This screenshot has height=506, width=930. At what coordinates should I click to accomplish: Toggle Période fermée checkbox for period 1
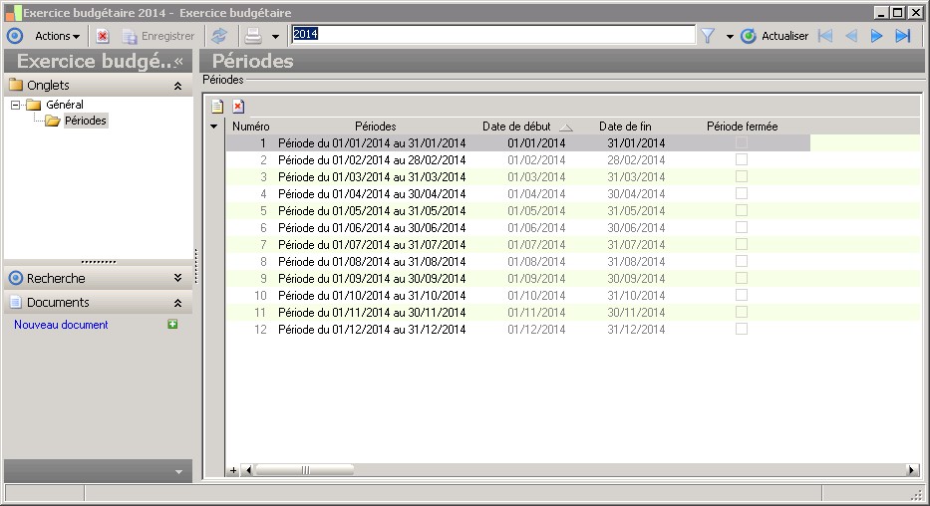click(x=742, y=142)
